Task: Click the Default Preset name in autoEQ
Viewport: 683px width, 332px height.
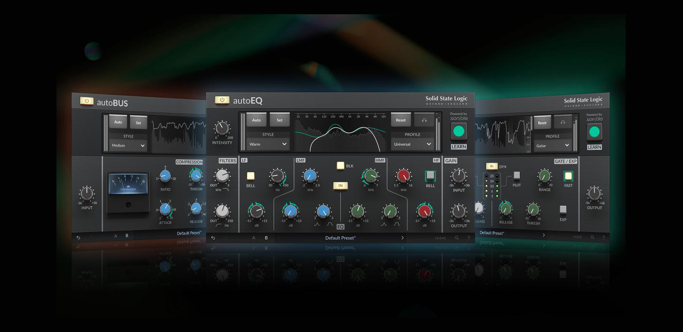Action: click(340, 238)
